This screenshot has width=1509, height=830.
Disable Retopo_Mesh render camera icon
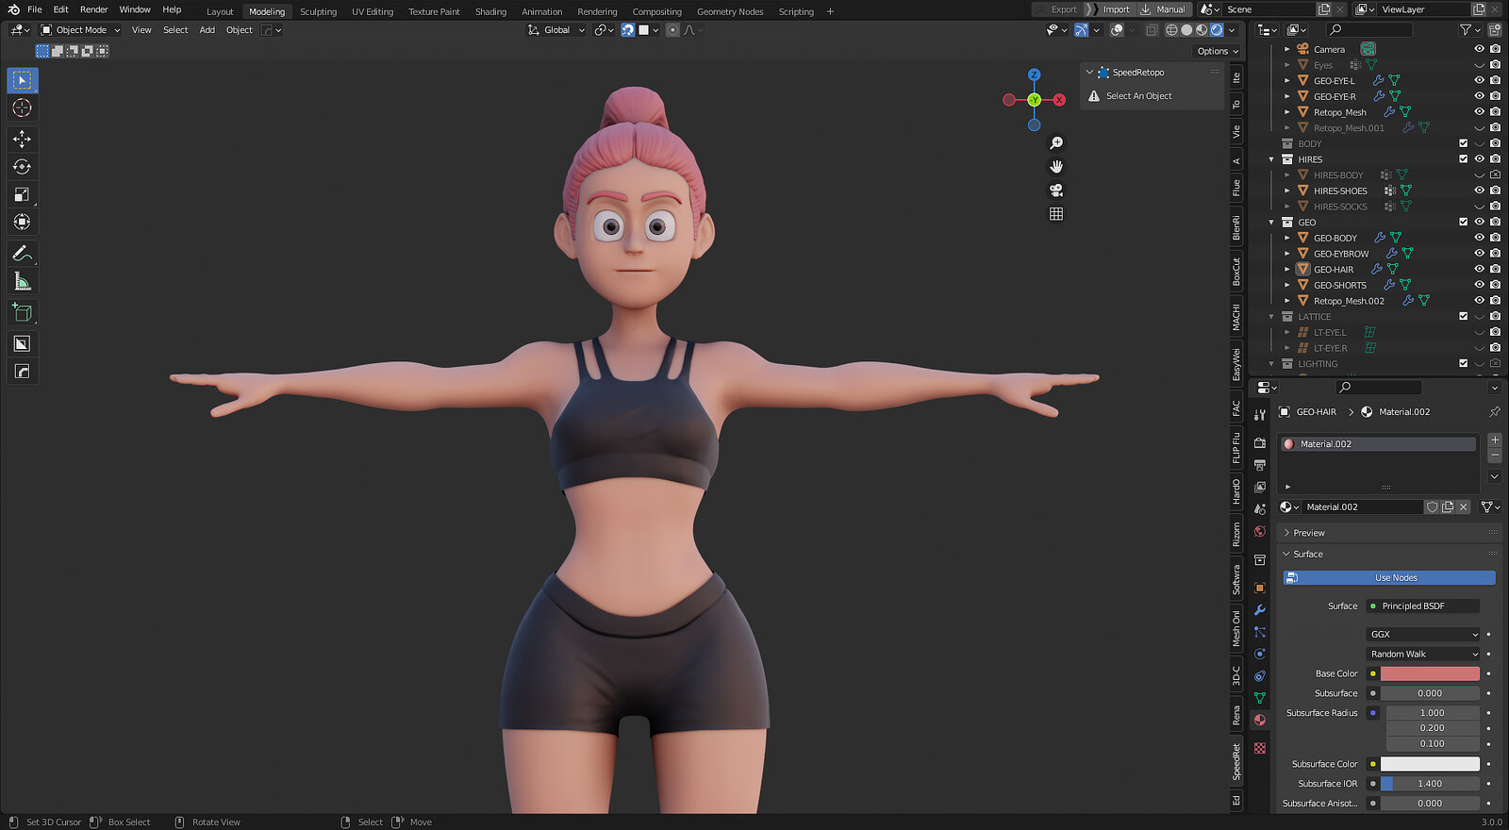coord(1495,112)
